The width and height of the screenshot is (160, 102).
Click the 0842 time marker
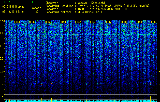point(32,22)
